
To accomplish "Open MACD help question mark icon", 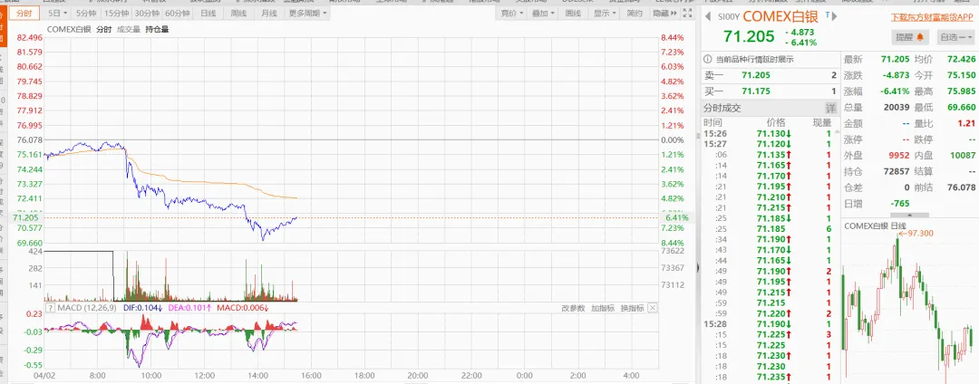I will (x=52, y=308).
